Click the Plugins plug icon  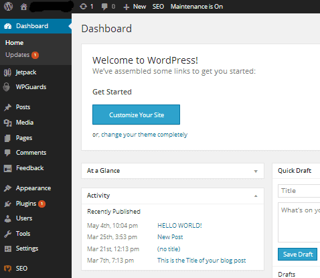[7, 204]
